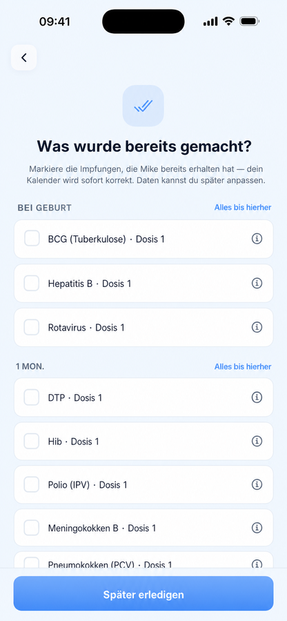Click info icon next to Polio (IPV)
Image resolution: width=287 pixels, height=621 pixels.
257,484
